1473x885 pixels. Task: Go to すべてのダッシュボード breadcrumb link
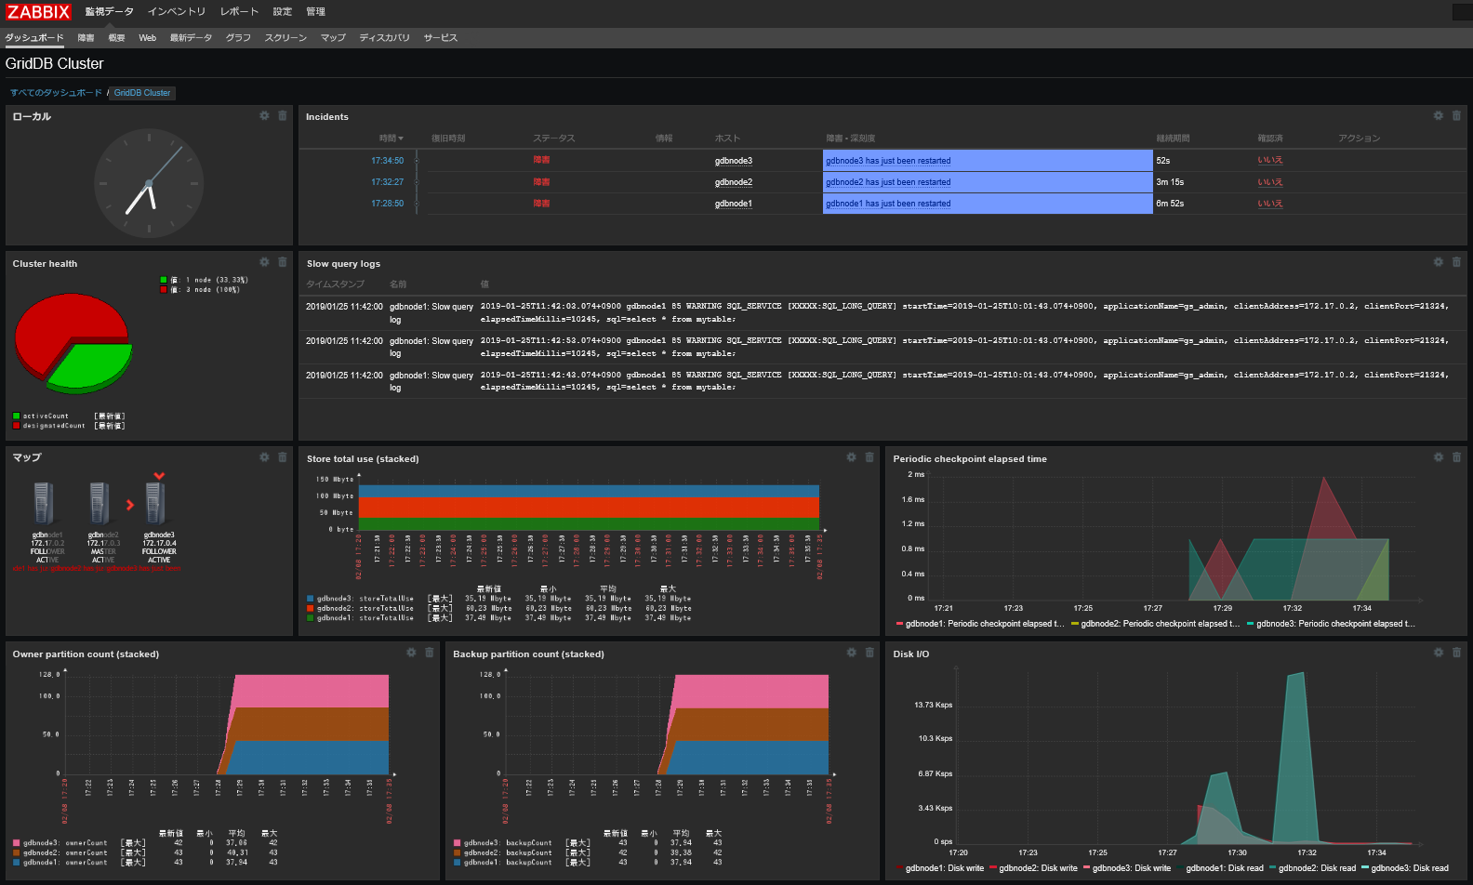56,93
